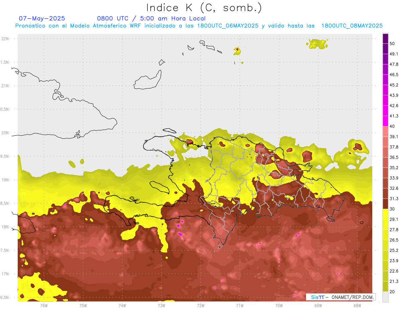
Task: Click the color bar value 23.9
Action: [394, 261]
